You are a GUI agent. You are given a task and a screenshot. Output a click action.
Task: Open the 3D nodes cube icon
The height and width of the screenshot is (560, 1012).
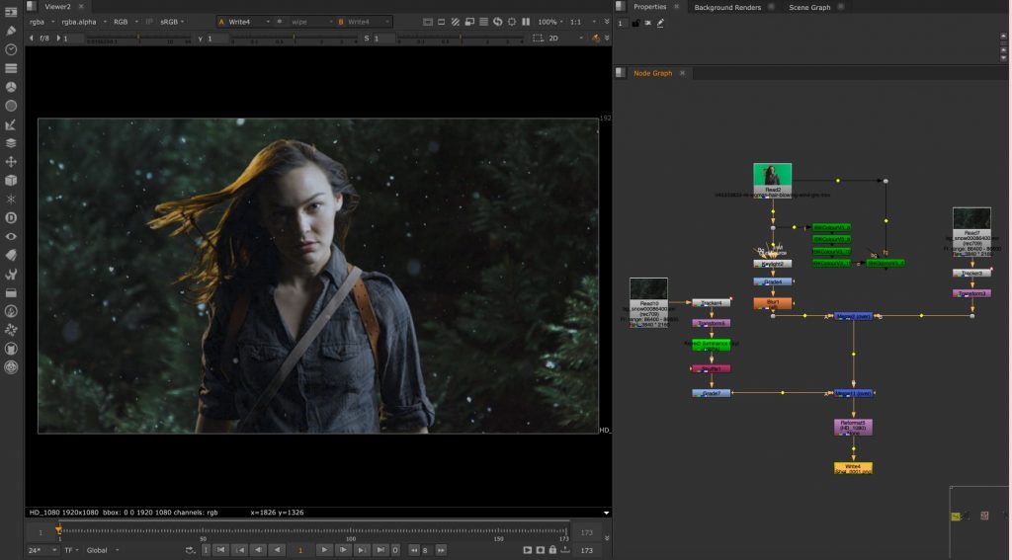[x=11, y=181]
